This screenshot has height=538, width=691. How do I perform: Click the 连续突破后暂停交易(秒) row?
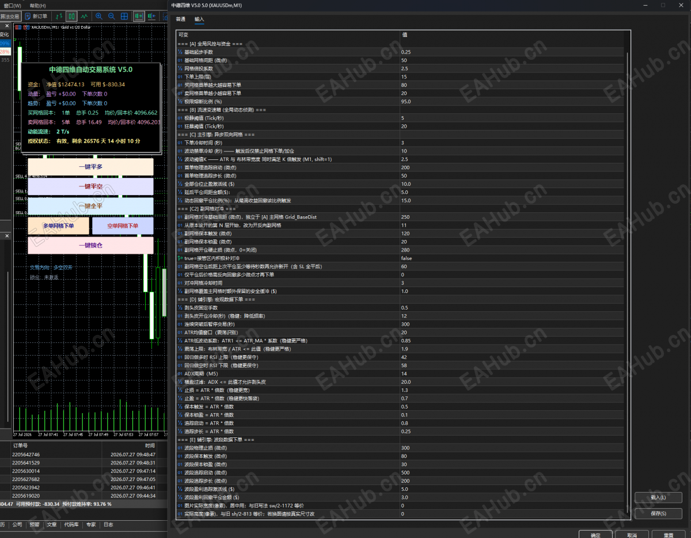pos(400,324)
